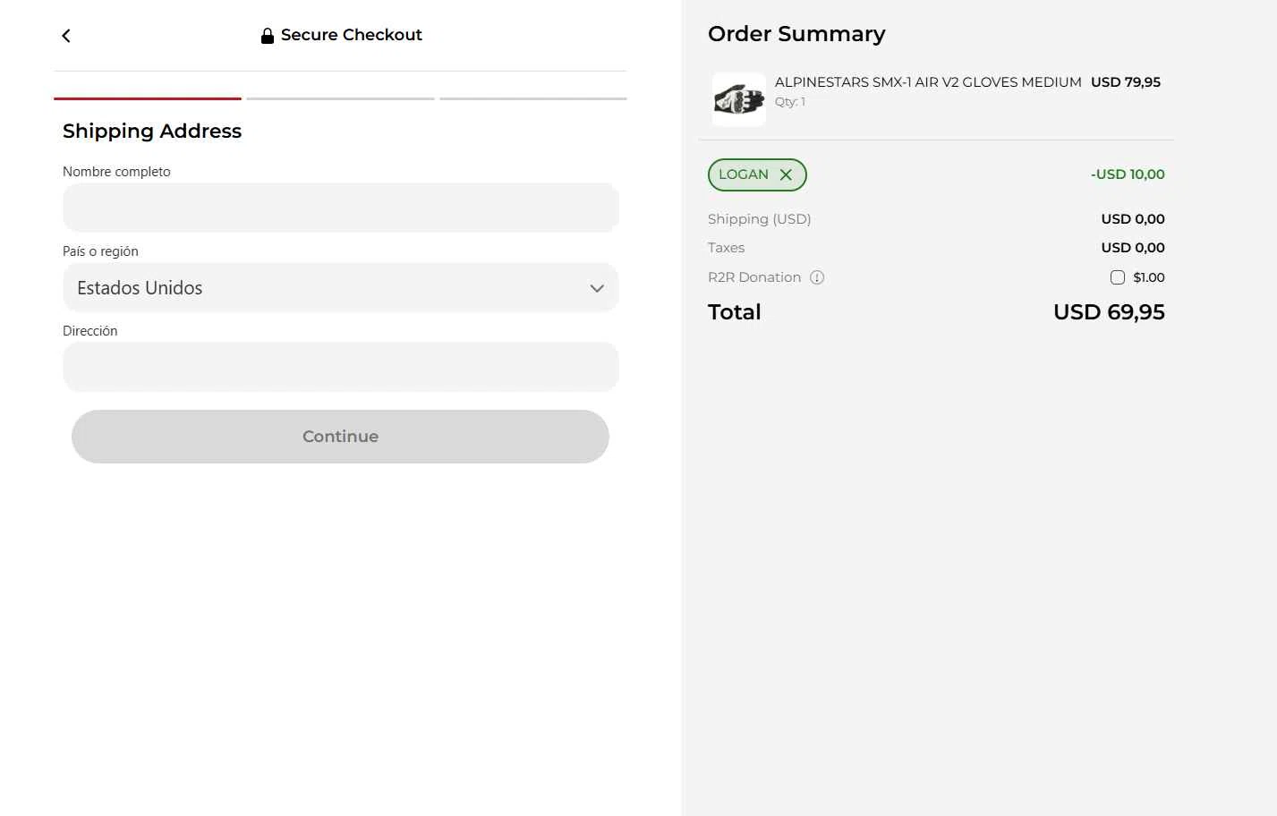Click the Qty: 1 text

tap(790, 102)
